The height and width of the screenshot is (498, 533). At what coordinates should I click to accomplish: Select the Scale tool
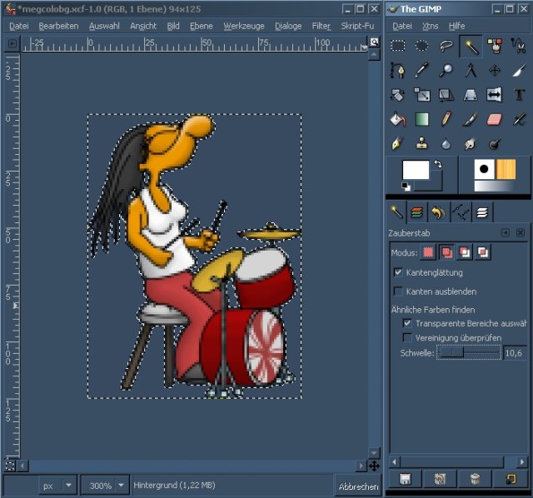click(422, 95)
